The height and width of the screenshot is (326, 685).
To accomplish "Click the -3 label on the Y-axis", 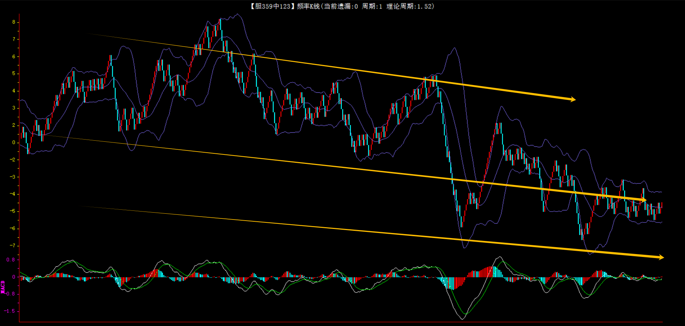I will (13, 177).
